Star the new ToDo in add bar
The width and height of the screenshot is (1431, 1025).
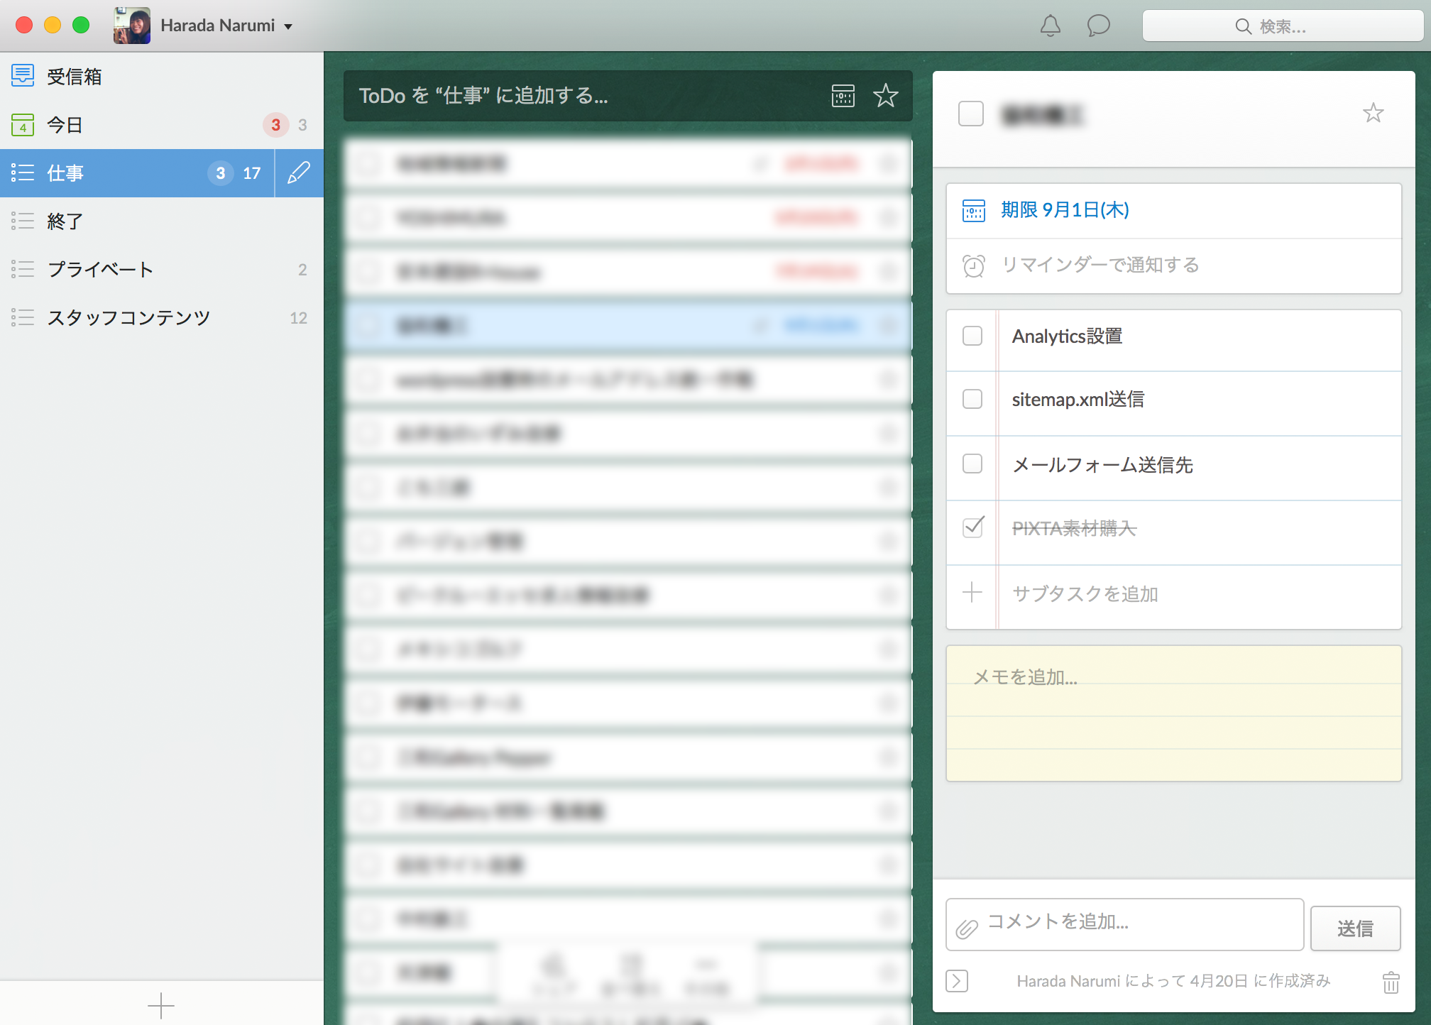(x=886, y=96)
